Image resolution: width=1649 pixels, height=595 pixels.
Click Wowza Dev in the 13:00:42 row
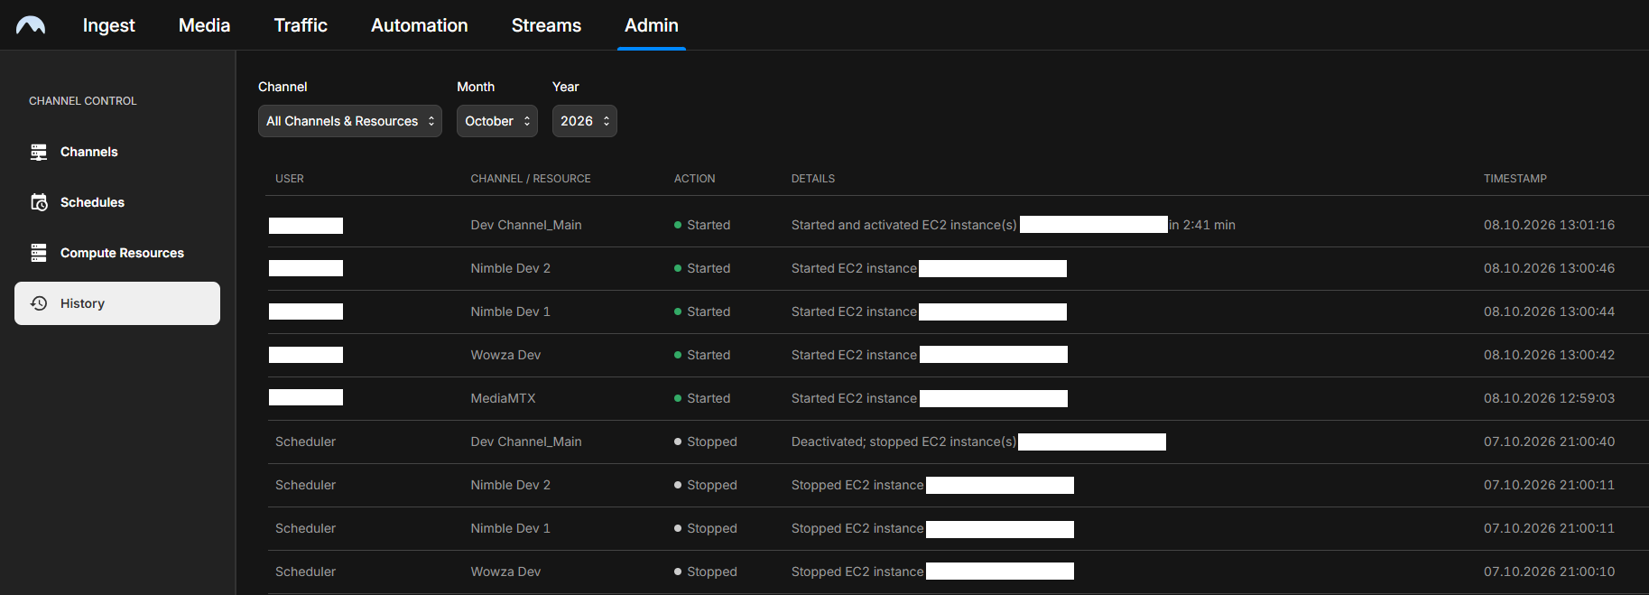coord(505,355)
